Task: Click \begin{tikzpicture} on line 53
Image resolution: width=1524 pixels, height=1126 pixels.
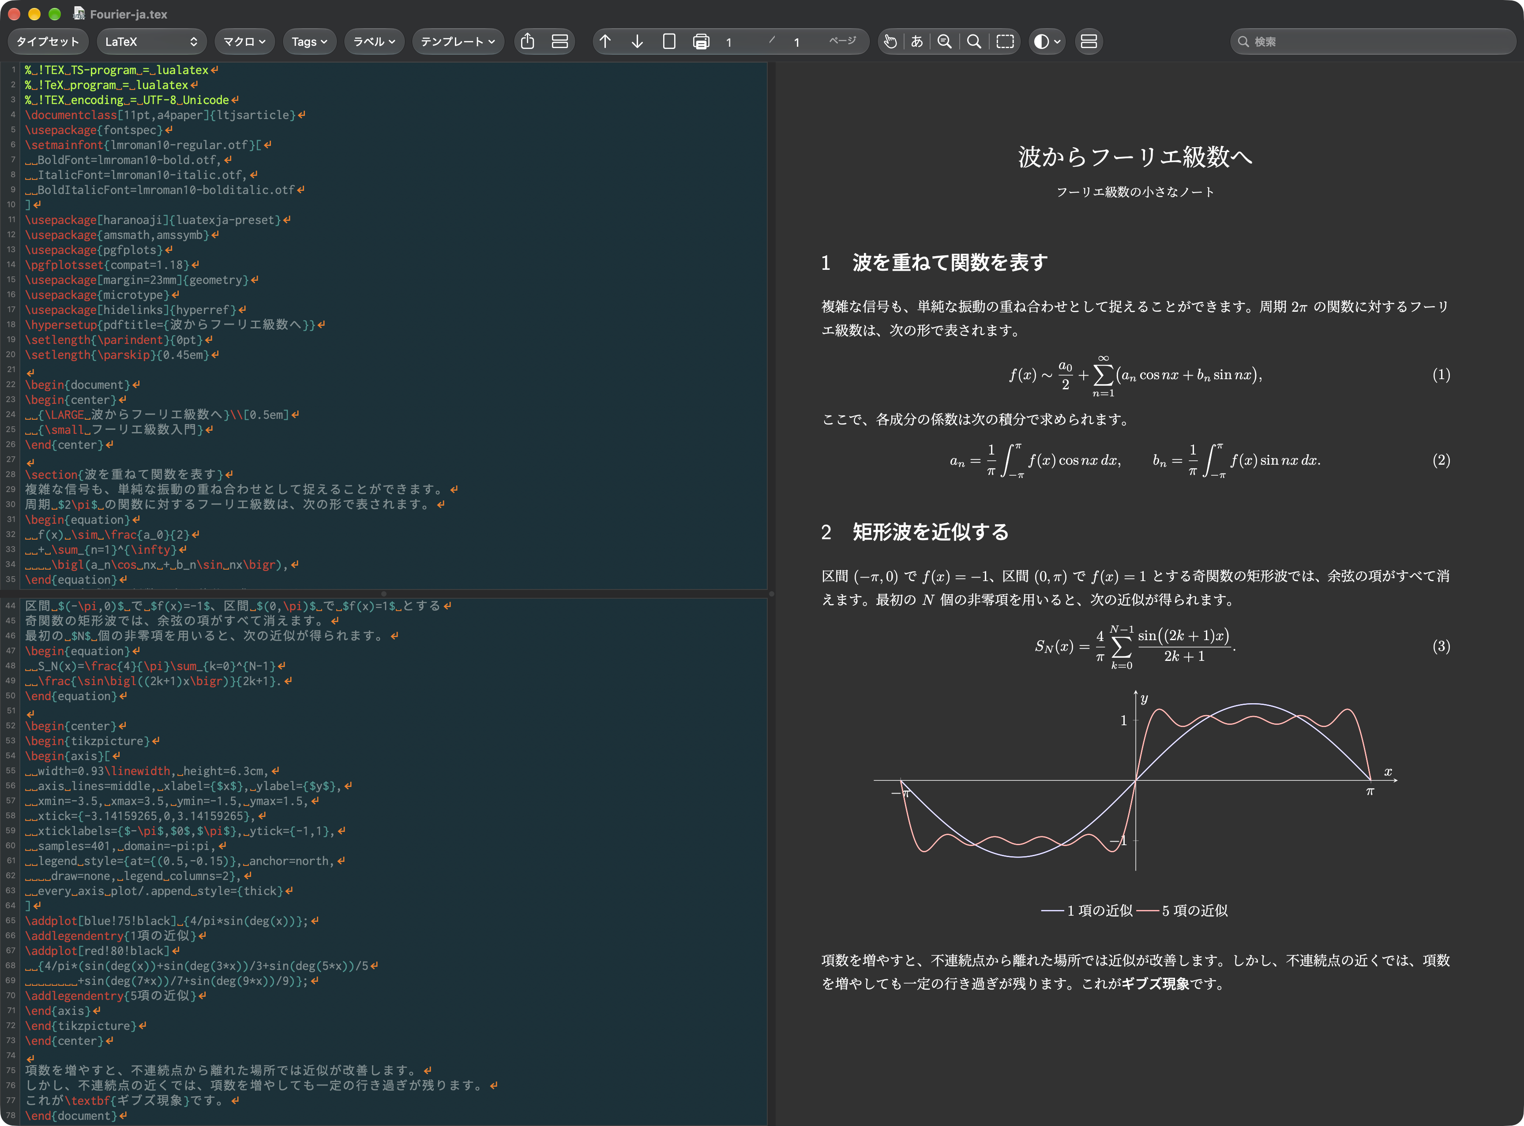Action: 87,741
